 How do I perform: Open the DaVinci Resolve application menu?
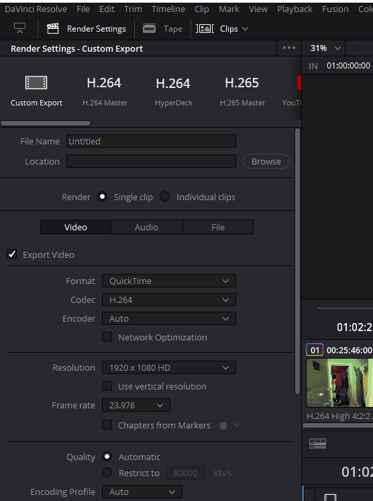[36, 9]
